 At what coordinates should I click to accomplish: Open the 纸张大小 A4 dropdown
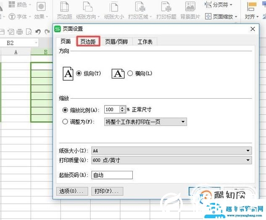tap(171, 151)
